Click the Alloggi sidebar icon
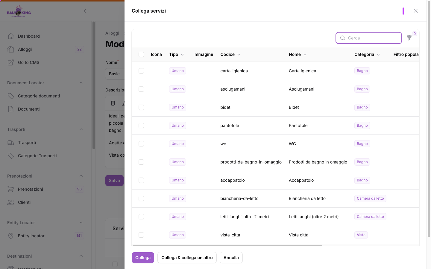Viewport: 431px width, 269px height. (11, 49)
